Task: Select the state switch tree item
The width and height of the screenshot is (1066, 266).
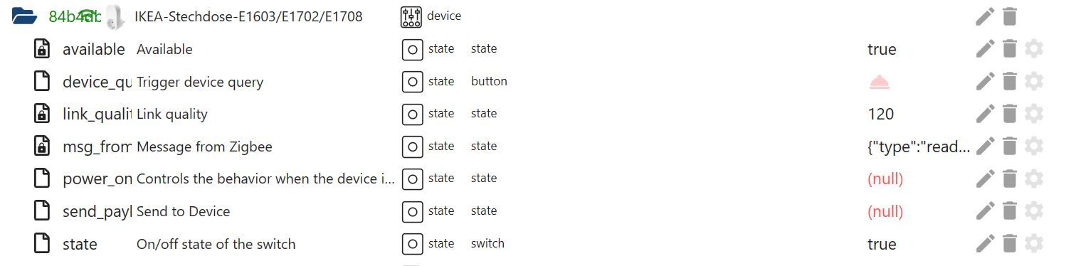Action: [80, 244]
